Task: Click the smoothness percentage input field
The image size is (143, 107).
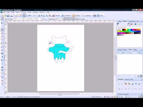Action: 59,19
